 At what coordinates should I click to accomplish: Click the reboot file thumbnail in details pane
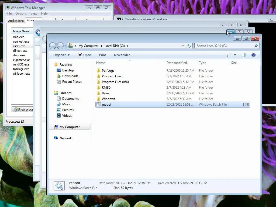59,186
